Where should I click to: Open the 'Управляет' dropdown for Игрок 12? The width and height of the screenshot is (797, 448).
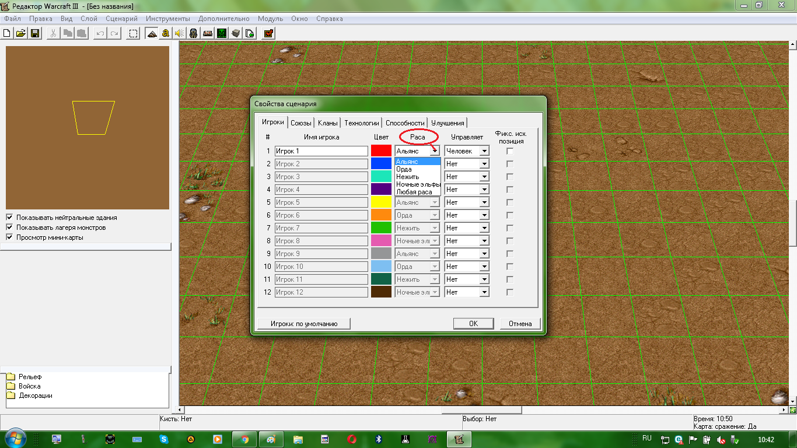coord(484,292)
